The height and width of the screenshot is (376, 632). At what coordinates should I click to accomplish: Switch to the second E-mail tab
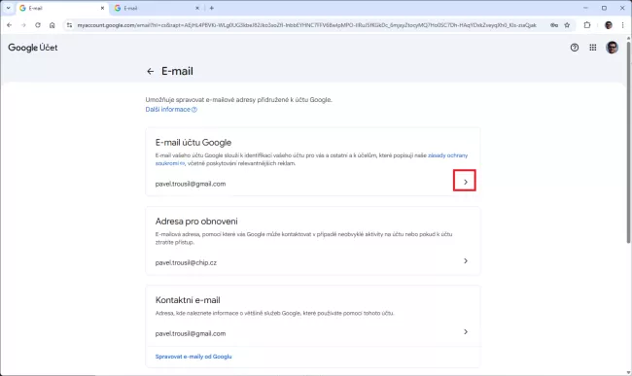pos(158,8)
